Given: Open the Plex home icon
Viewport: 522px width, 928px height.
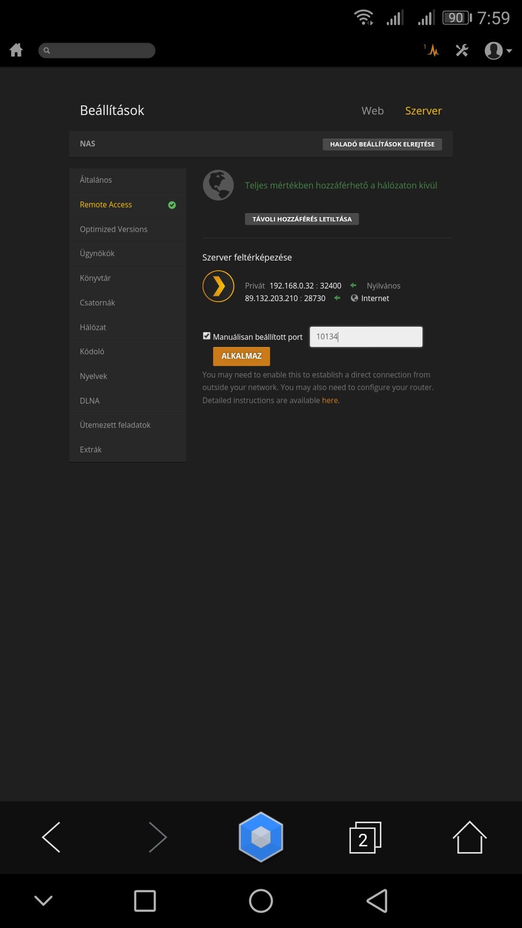Looking at the screenshot, I should coord(16,50).
